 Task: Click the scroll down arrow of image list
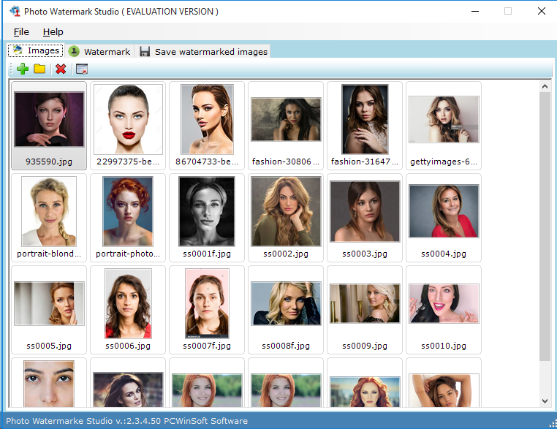coord(545,401)
